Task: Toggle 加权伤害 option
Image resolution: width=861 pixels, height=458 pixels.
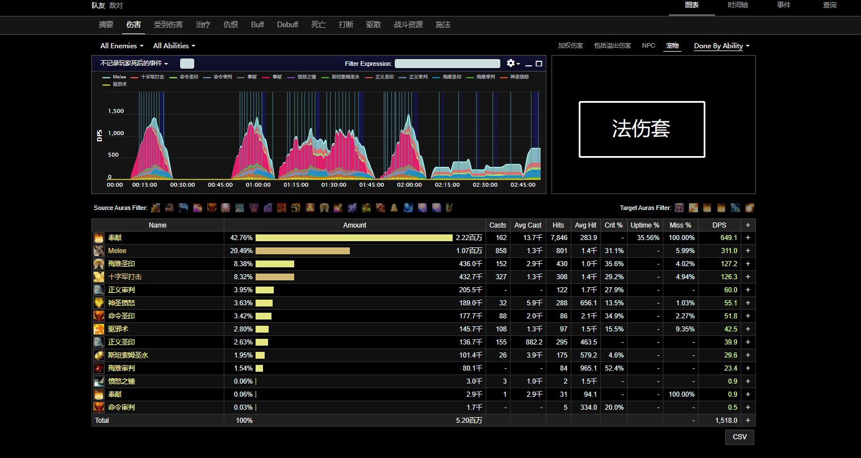Action: (570, 45)
